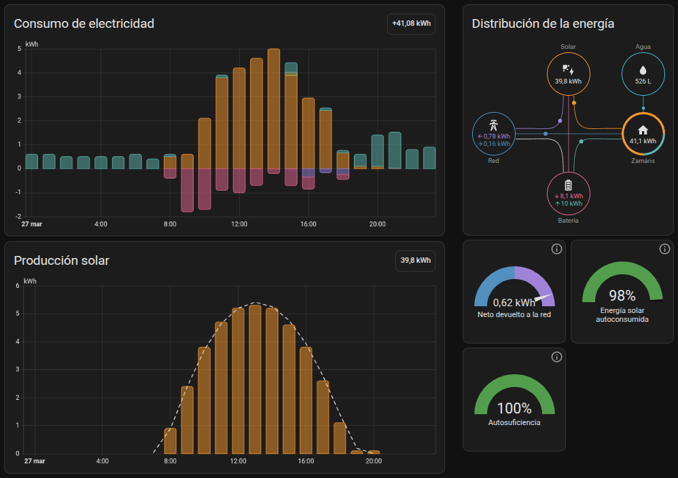Click the Agua water drop icon
Screen dimensions: 678x478
(643, 70)
